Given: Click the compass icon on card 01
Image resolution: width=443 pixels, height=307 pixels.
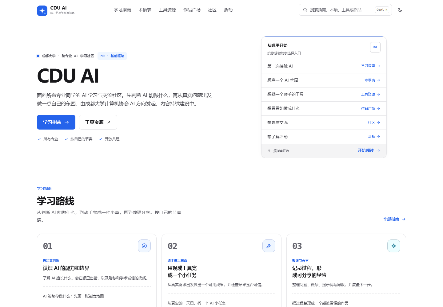Looking at the screenshot, I should 144,246.
